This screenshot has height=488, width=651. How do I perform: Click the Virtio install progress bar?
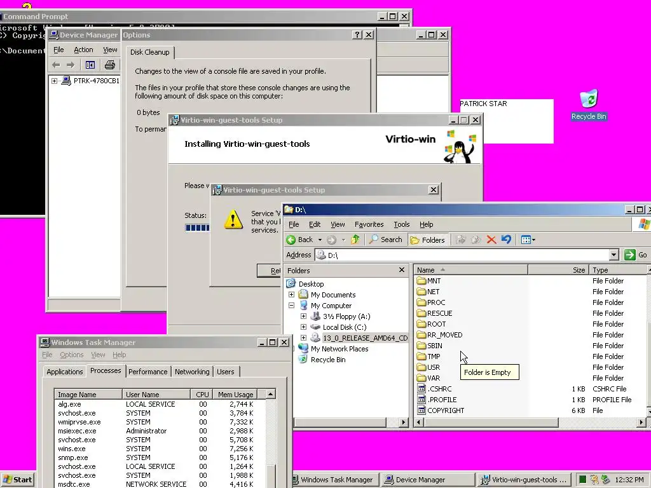(198, 227)
